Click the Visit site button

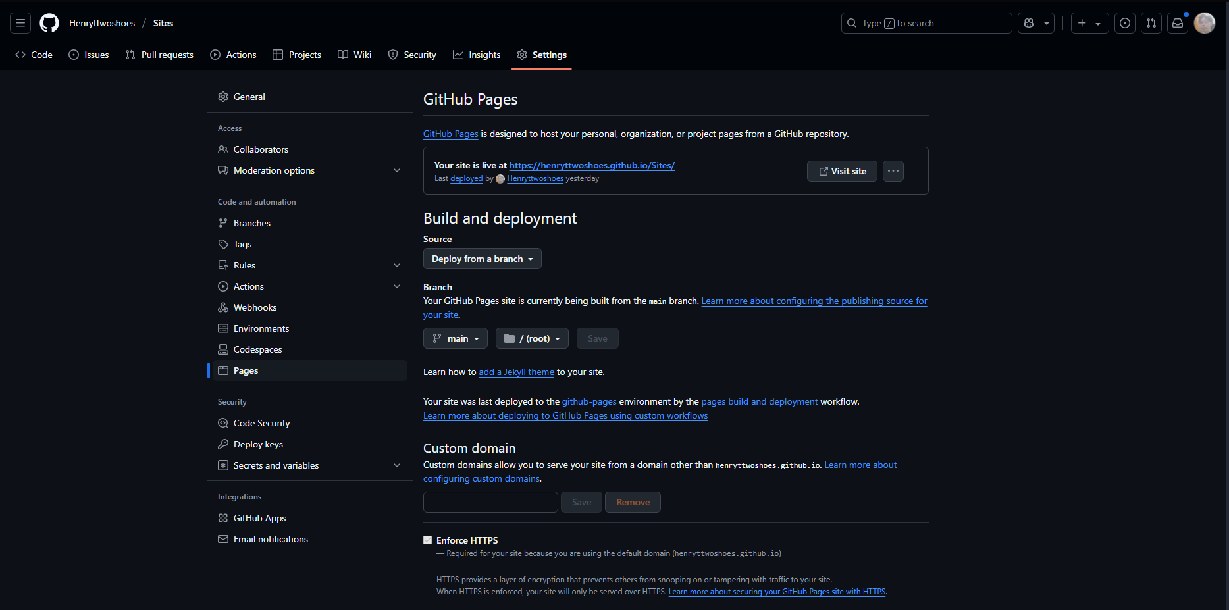842,171
